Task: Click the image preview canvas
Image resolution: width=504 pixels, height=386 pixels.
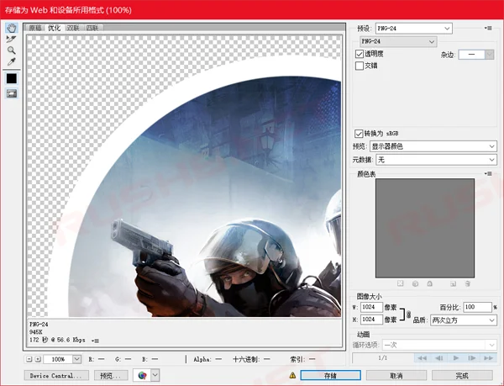Action: click(184, 176)
